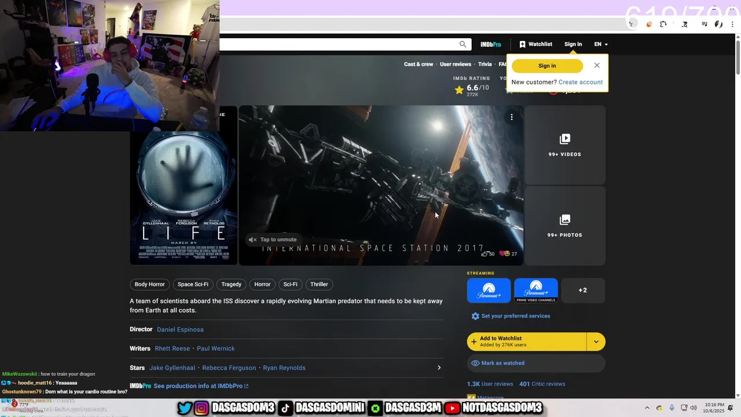Open the 99+ Videos gallery
Viewport: 741px width, 417px height.
click(565, 145)
